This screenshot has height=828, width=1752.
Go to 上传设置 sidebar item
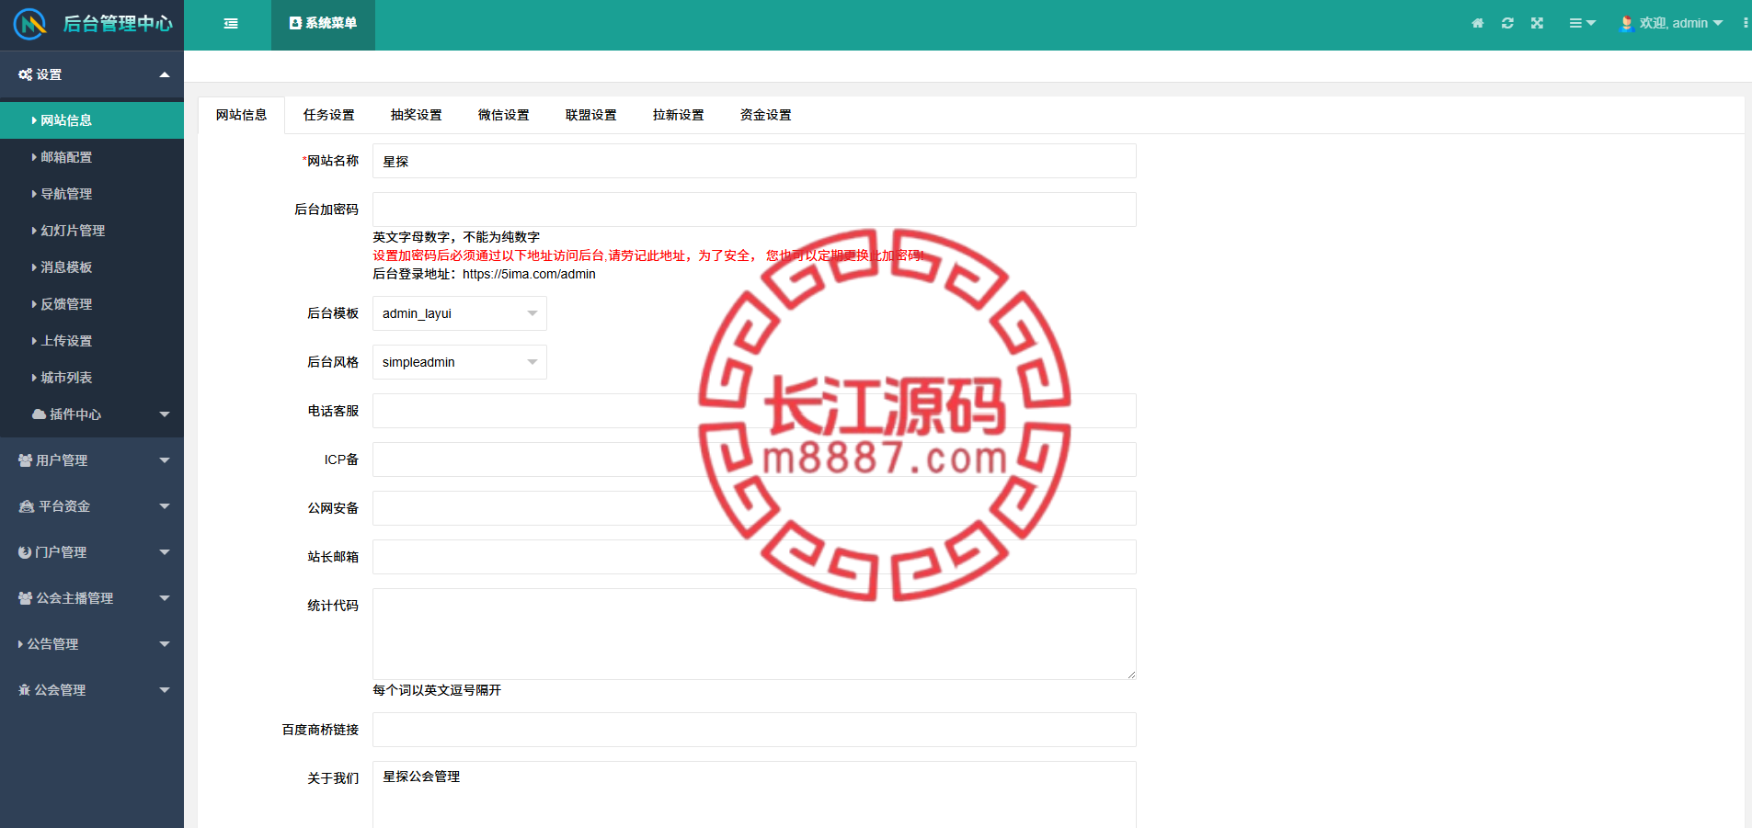pyautogui.click(x=92, y=341)
